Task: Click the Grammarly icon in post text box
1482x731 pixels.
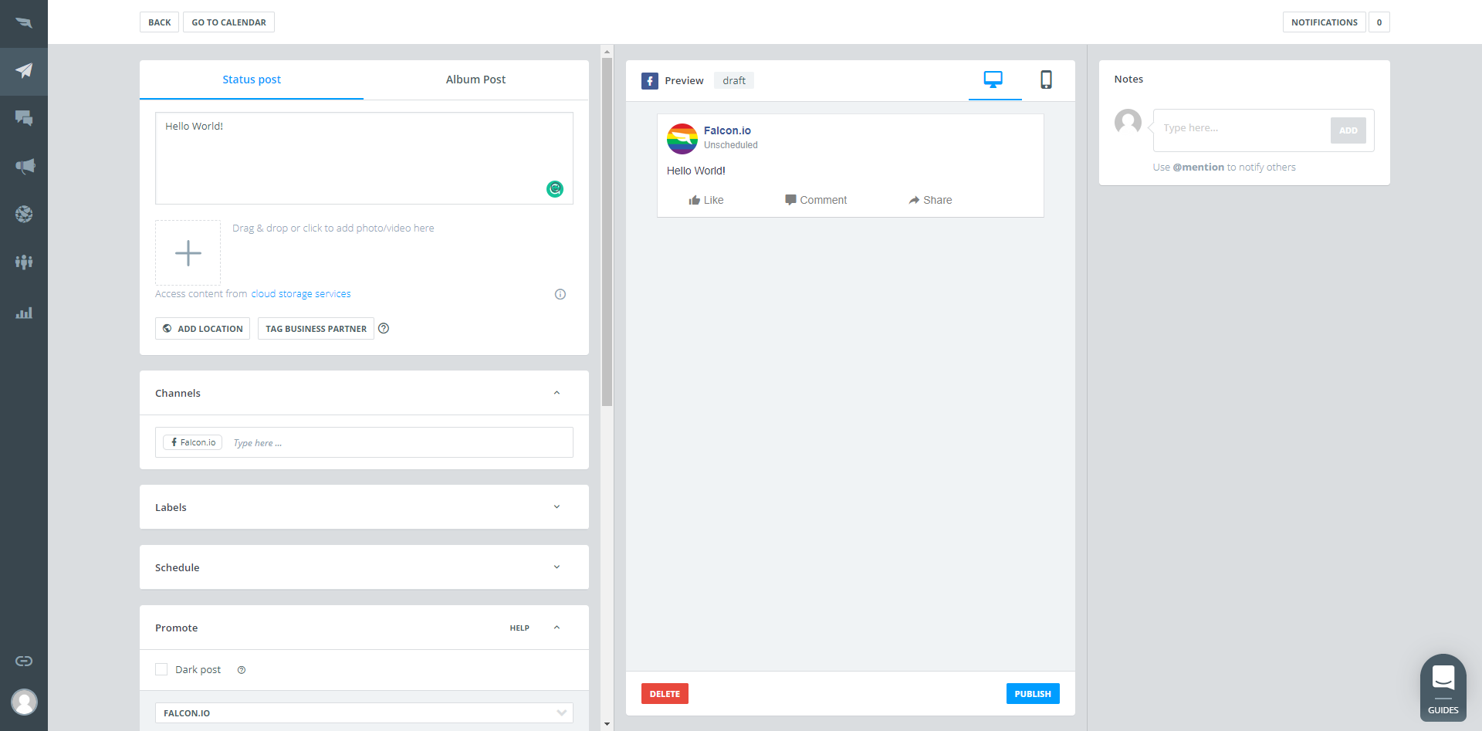Action: tap(555, 188)
